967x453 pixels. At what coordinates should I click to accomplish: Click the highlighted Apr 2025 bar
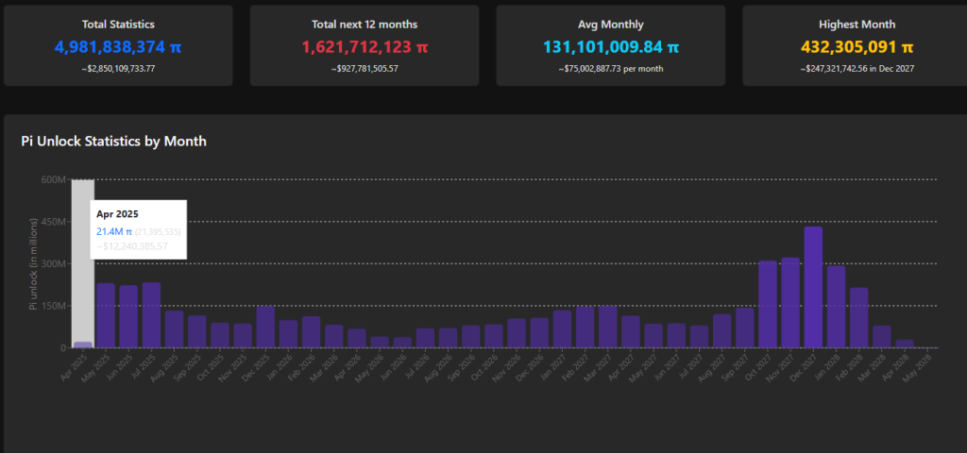coord(83,344)
